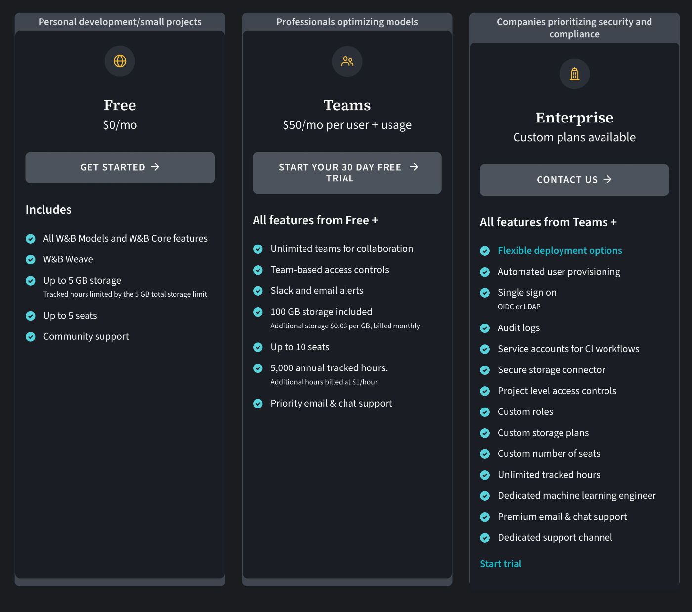Open Flexible deployment options link

coord(560,250)
